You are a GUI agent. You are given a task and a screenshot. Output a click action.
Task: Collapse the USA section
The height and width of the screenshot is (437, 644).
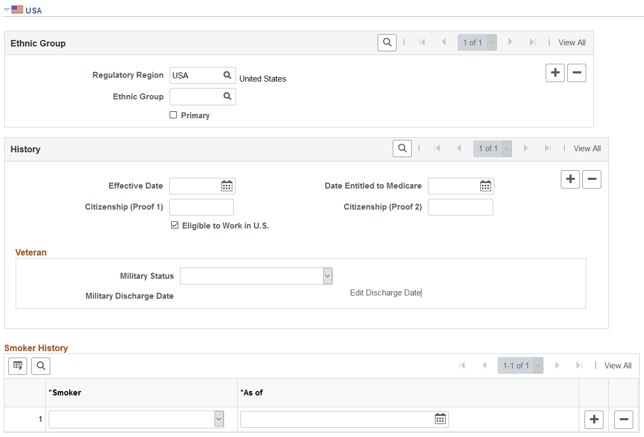pyautogui.click(x=7, y=10)
